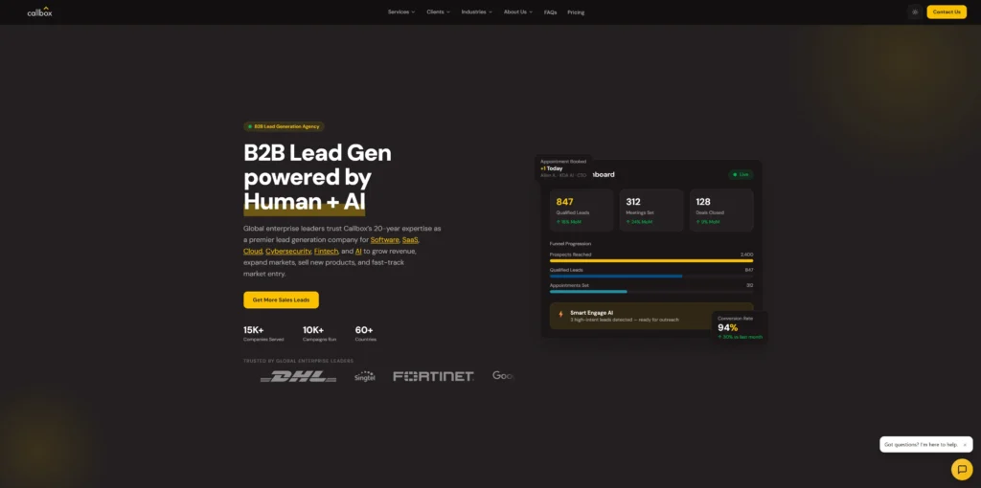Click the '15K+' Companies Served stat

[x=263, y=334]
